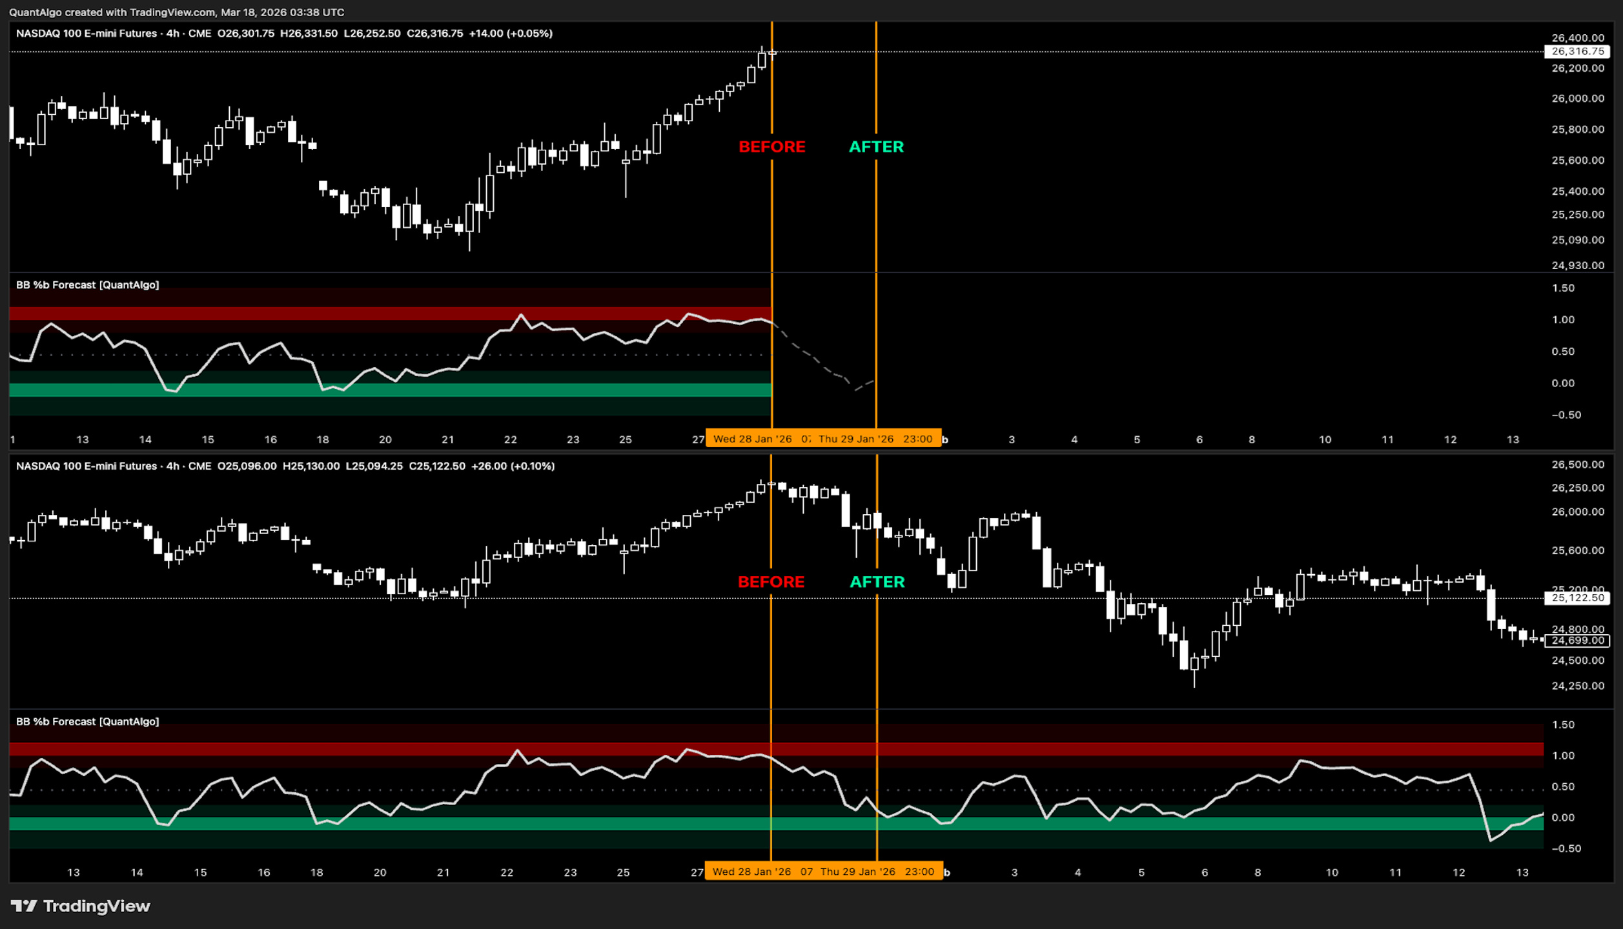Image resolution: width=1623 pixels, height=929 pixels.
Task: Click the change value +14.00 (+0.05%)
Action: click(x=511, y=34)
